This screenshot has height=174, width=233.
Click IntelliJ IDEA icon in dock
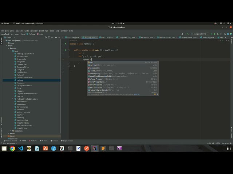click(x=95, y=148)
